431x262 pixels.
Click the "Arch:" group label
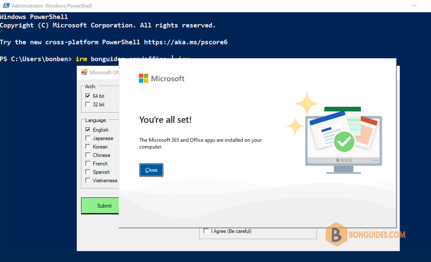pos(90,86)
